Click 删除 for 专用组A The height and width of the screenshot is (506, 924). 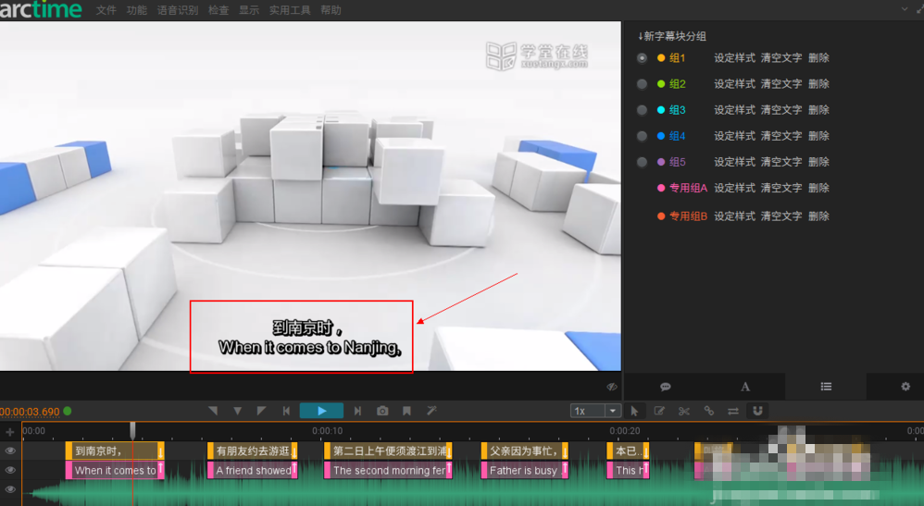coord(818,188)
